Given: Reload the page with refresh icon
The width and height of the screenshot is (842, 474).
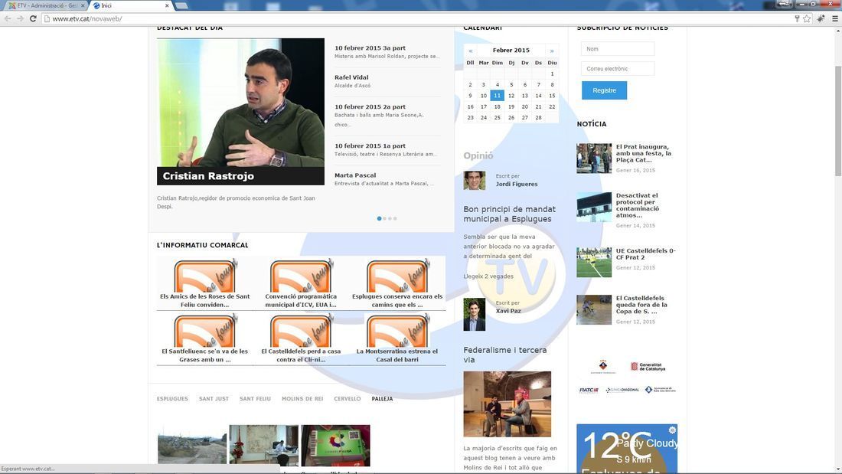Looking at the screenshot, I should click(33, 18).
